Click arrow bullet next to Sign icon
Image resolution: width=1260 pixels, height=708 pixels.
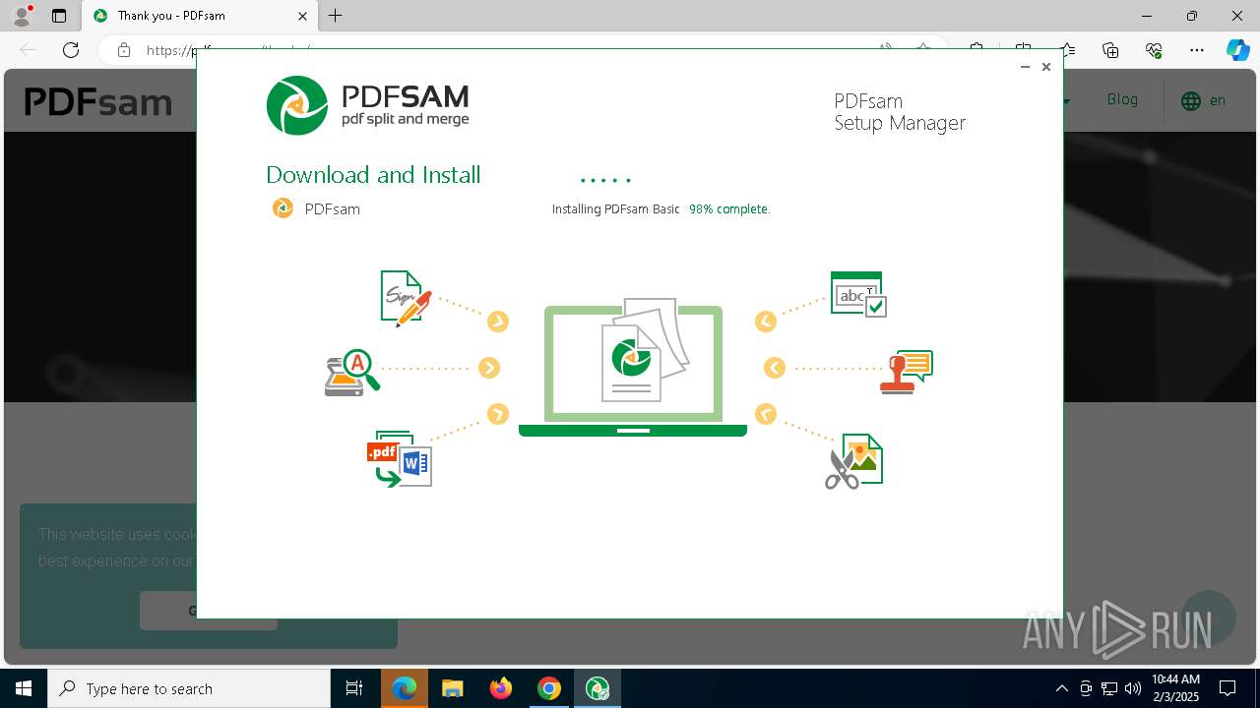[498, 322]
